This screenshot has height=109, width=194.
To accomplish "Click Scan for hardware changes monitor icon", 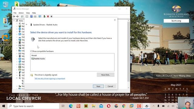I will point(40,16).
